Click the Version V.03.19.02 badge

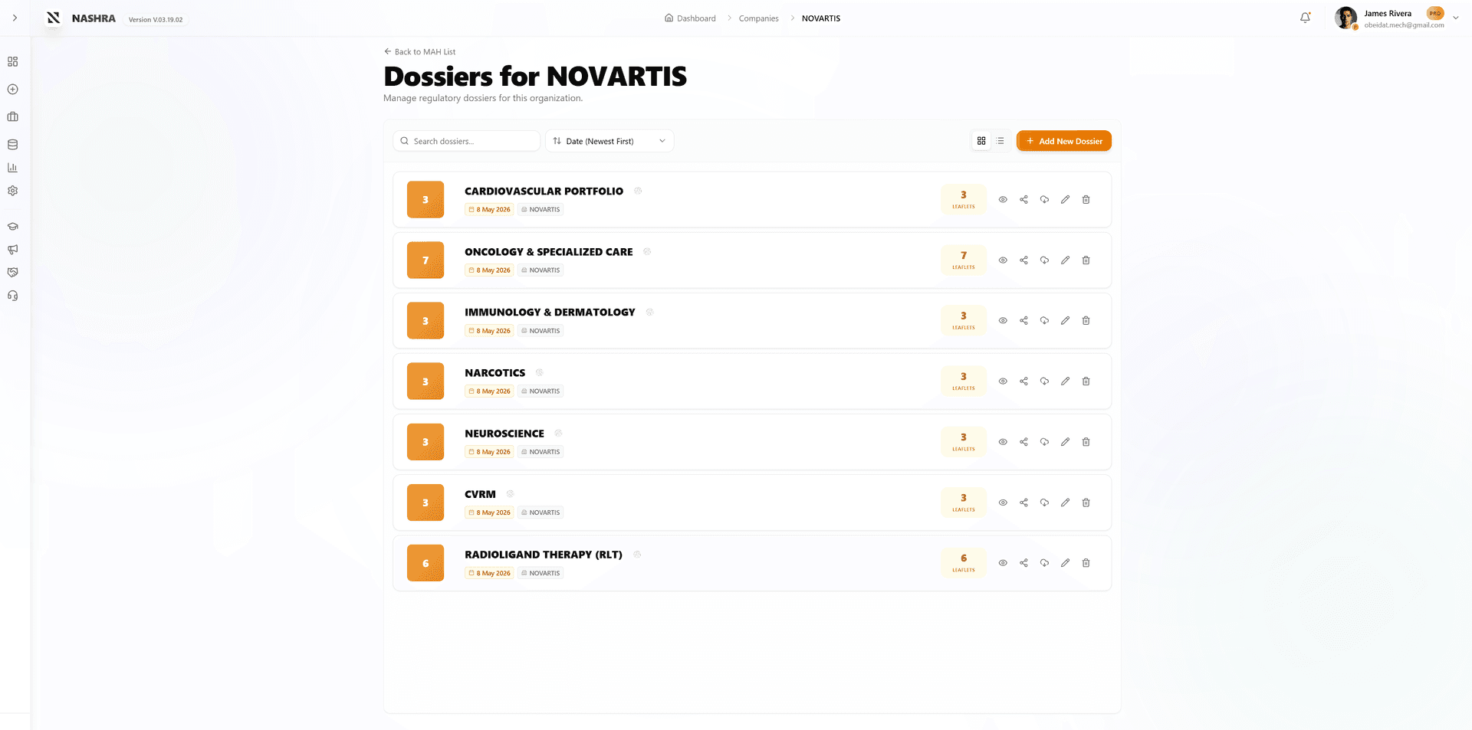156,19
